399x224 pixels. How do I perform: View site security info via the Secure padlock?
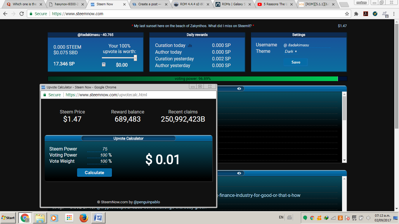pos(38,14)
